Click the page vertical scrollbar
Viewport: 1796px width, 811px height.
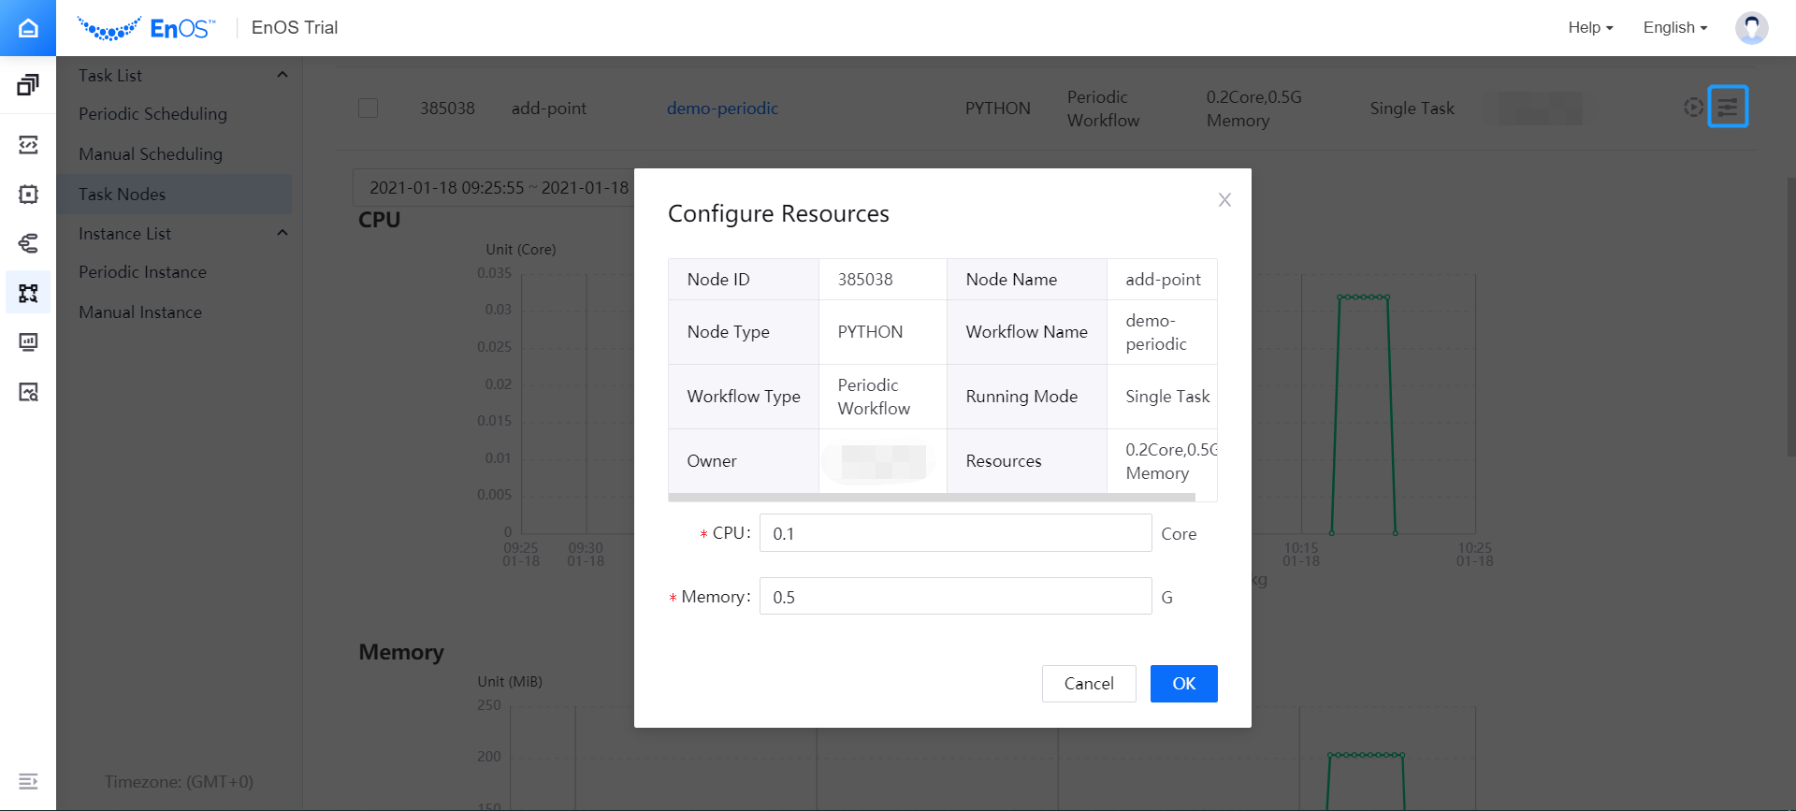pos(1790,318)
